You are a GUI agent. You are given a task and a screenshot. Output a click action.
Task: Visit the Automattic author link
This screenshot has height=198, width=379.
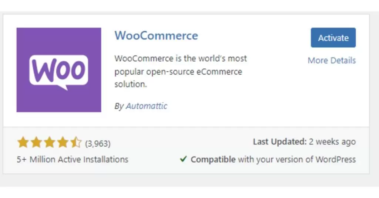click(147, 106)
